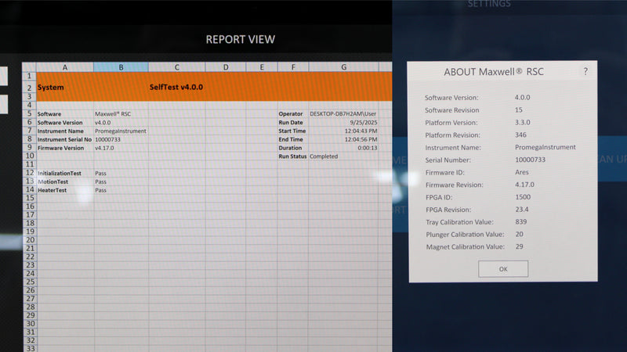Viewport: 627px width, 352px height.
Task: Select the Start Time 12:04:43 PM cell
Action: click(343, 131)
